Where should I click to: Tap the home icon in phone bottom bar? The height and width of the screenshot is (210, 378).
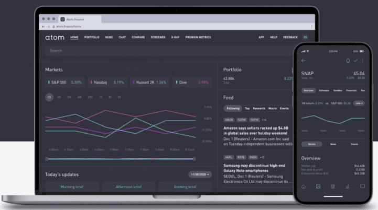[x=303, y=186]
